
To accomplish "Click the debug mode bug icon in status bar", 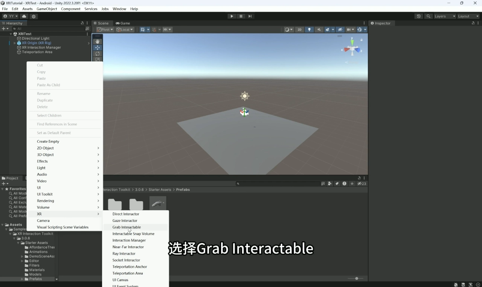I will coord(456,285).
